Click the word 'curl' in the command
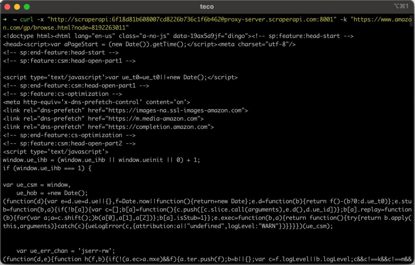Viewport: 415px width, 265px height. [x=27, y=19]
